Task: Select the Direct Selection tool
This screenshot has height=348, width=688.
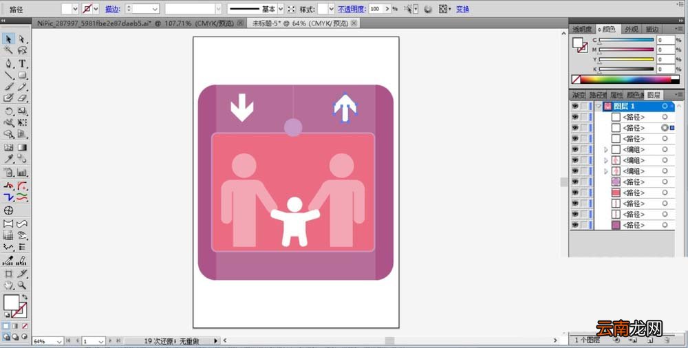Action: pos(22,39)
